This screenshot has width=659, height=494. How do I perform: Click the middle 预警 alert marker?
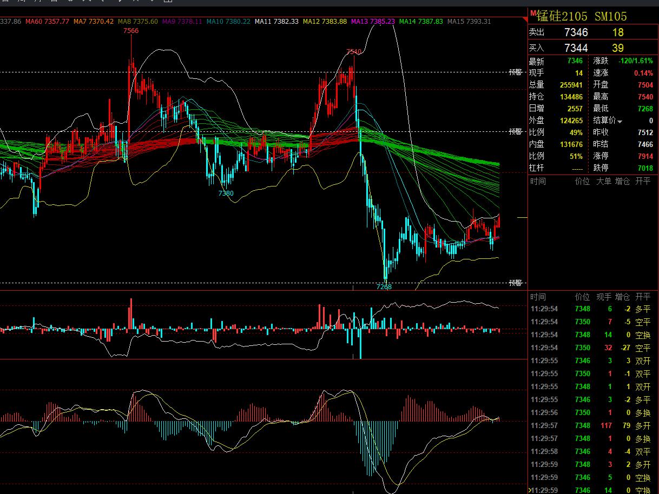point(515,131)
